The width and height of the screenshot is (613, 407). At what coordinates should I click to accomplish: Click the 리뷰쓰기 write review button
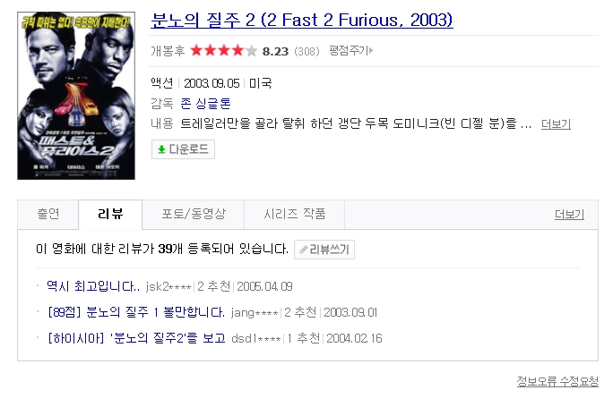(324, 250)
